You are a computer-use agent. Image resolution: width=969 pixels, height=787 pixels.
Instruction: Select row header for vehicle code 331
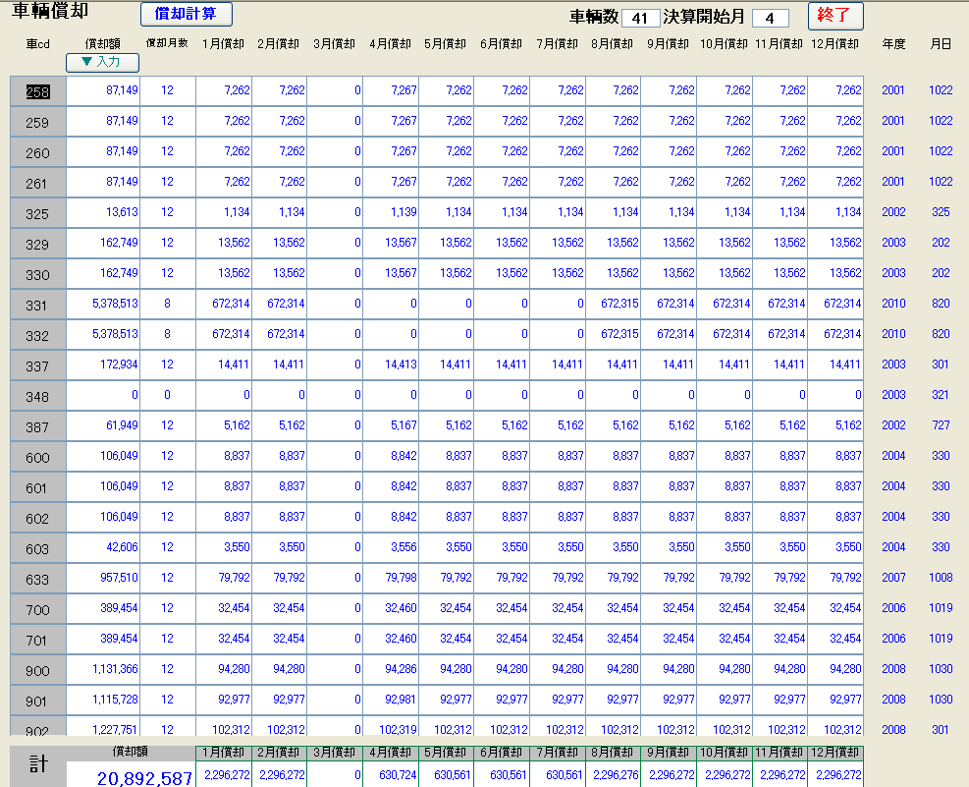click(x=37, y=305)
